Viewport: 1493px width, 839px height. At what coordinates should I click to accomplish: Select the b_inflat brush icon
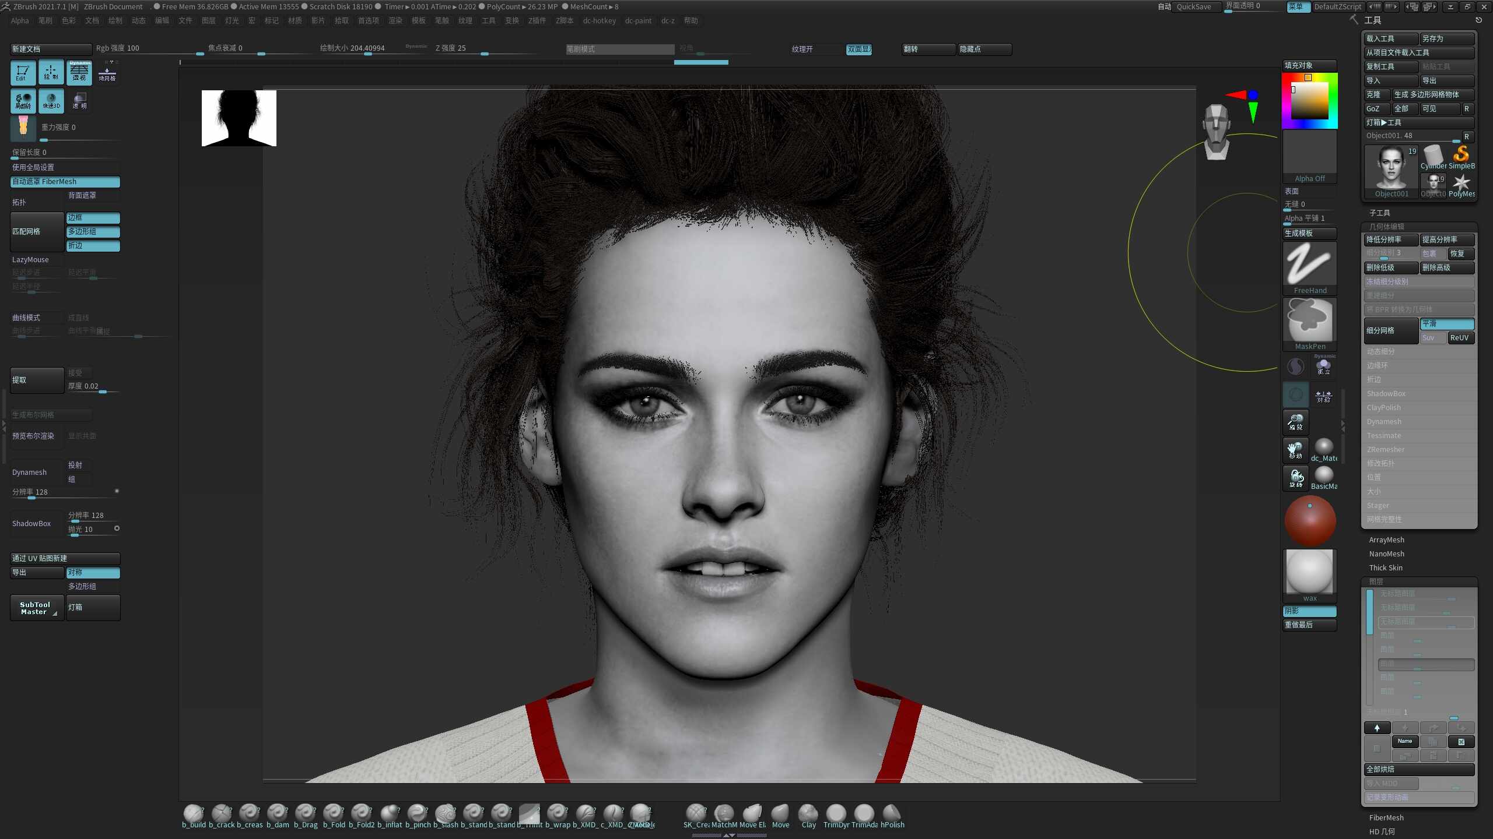coord(390,816)
